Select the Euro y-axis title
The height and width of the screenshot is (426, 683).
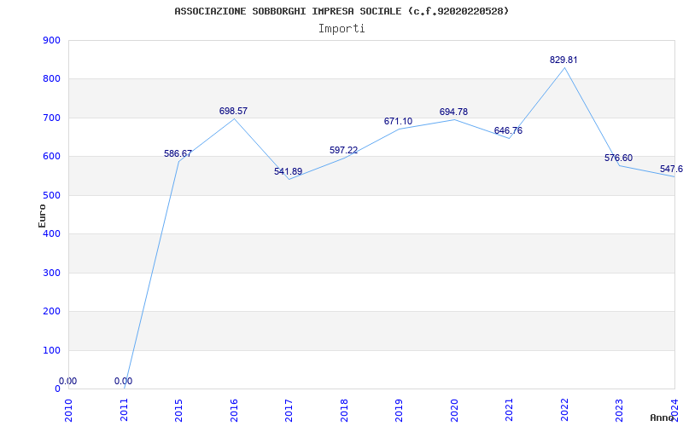[42, 216]
